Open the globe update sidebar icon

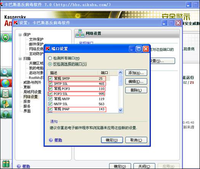[x=5, y=83]
